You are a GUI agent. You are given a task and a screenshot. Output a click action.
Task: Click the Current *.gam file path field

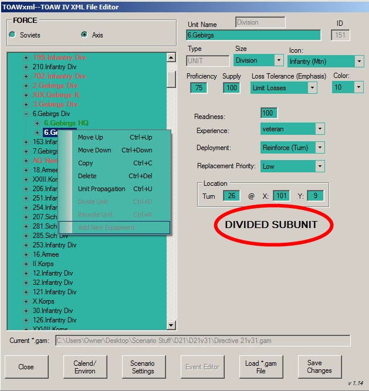click(x=203, y=341)
